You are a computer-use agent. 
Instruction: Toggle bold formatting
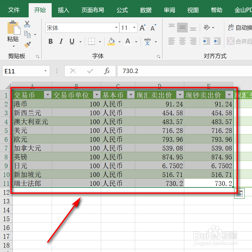pos(50,41)
